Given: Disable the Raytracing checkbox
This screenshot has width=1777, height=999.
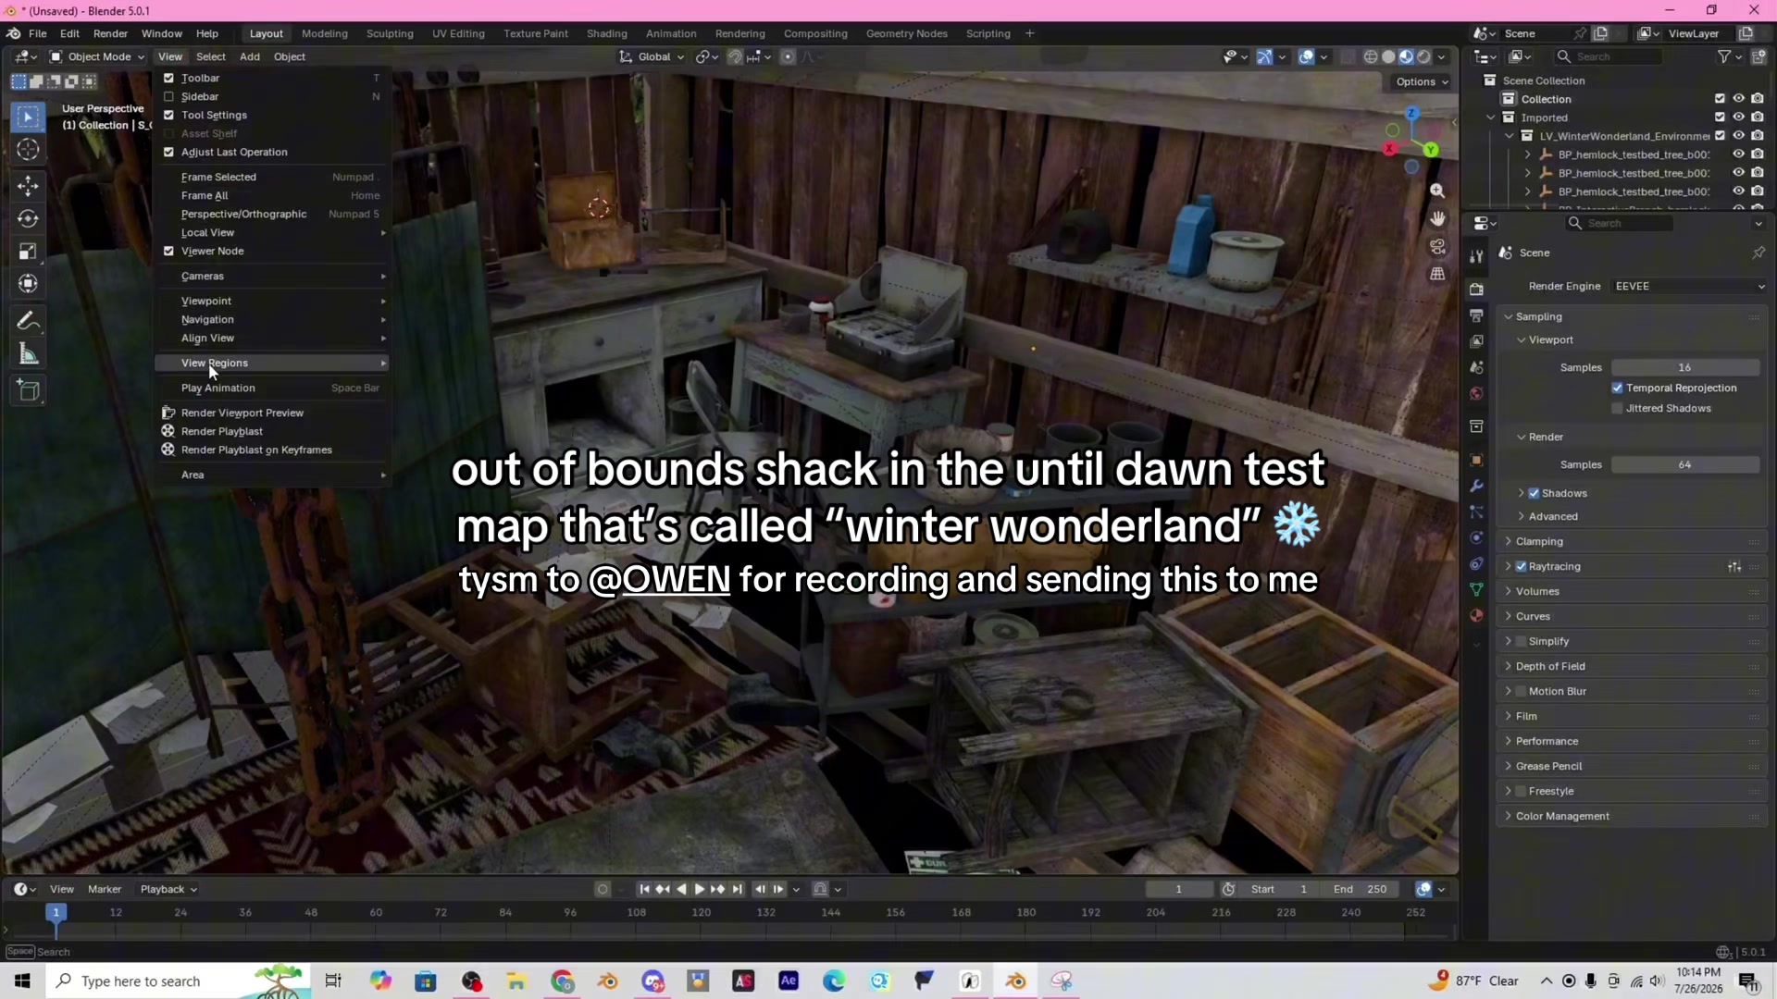Looking at the screenshot, I should click(x=1521, y=567).
